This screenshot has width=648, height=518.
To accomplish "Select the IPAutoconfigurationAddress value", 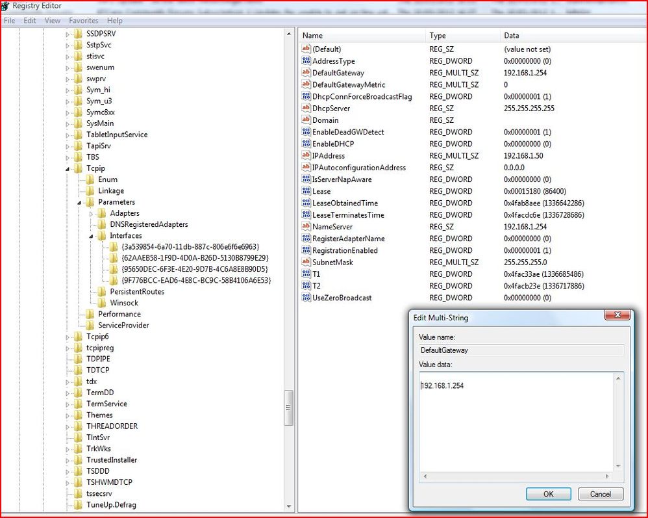I will pos(358,168).
